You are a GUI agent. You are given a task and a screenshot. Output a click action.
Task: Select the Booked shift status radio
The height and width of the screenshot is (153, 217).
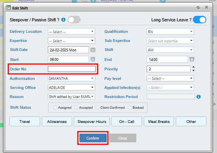(x=130, y=108)
